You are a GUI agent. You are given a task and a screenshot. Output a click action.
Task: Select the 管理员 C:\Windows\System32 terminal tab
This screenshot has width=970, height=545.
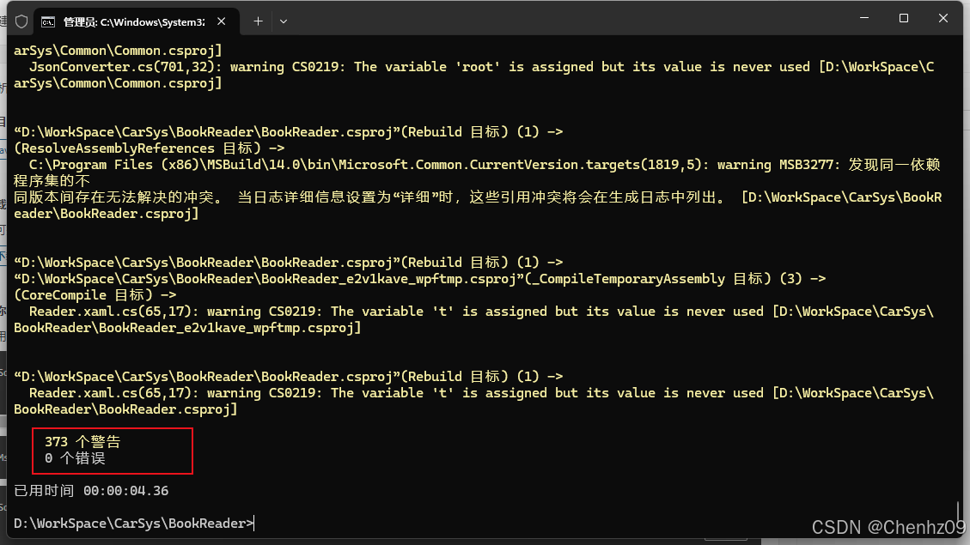click(x=136, y=21)
